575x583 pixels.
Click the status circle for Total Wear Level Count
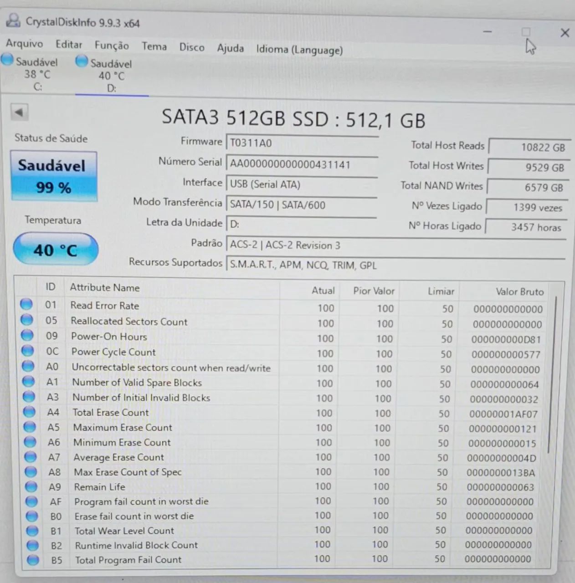32,531
